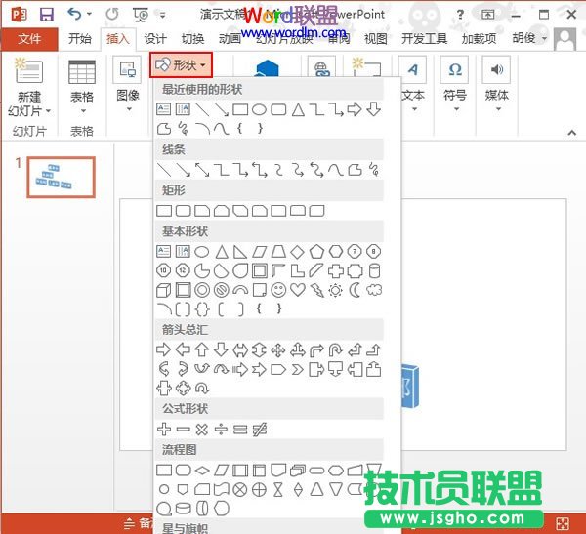The height and width of the screenshot is (534, 586).
Task: Open the Help question mark icon
Action: click(x=460, y=15)
